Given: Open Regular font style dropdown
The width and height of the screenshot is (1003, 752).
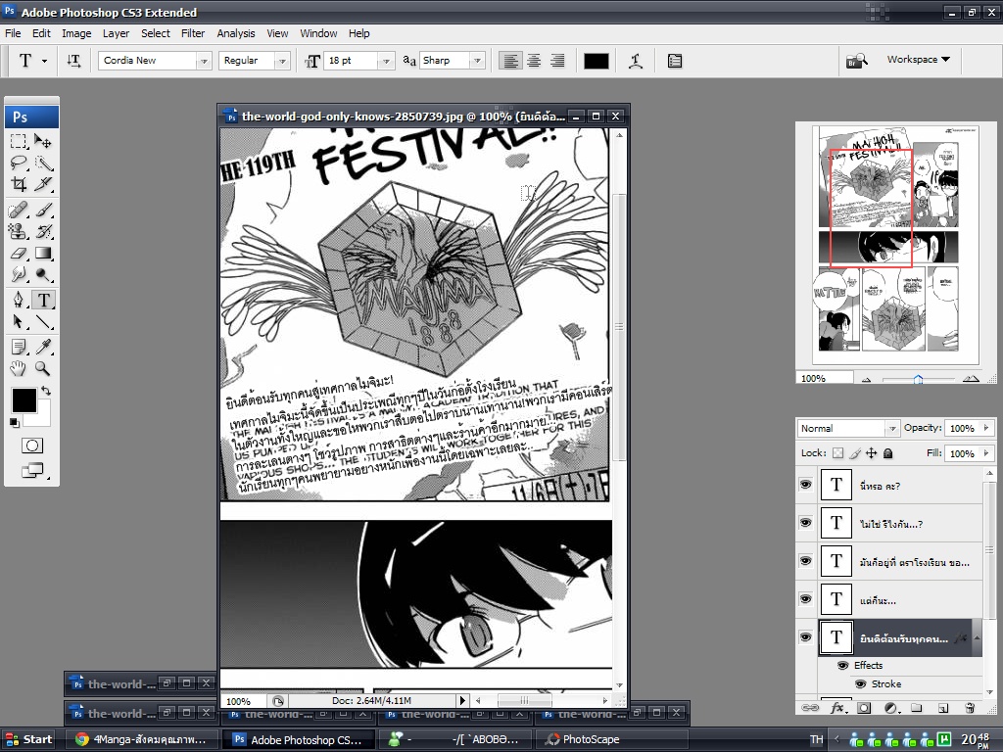Looking at the screenshot, I should click(282, 61).
